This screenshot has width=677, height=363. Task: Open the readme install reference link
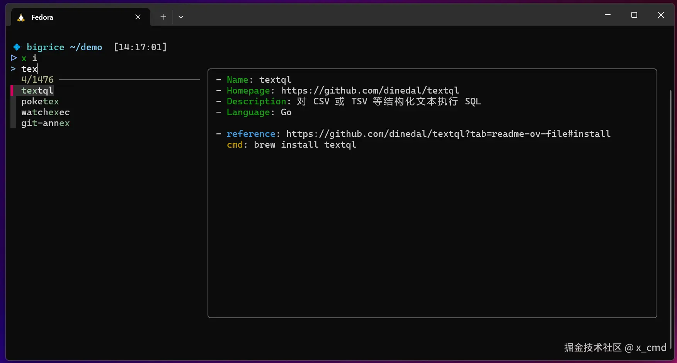click(x=448, y=133)
